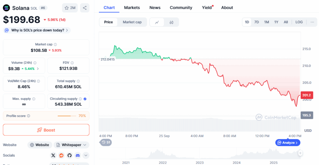
Task: Switch to candlestick chart icon
Action: [171, 22]
